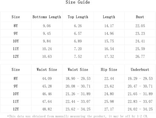
Task: Select the waist range 18.90 - 29.53
Action: (x=78, y=78)
